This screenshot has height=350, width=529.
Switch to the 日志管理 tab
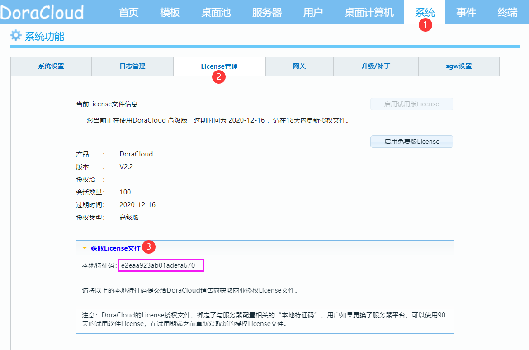click(132, 66)
